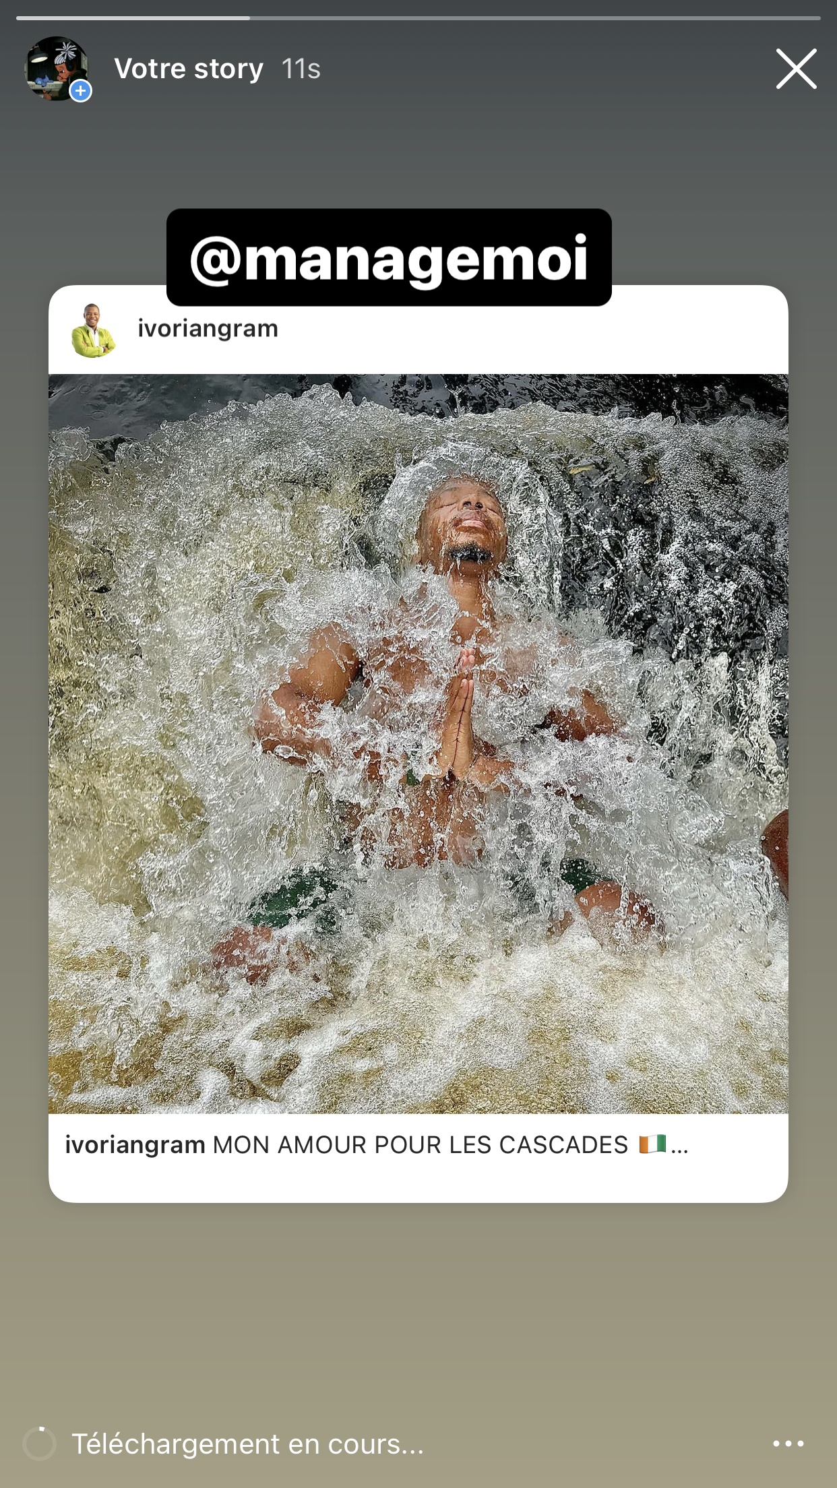
Task: Open your story profile avatar
Action: coord(57,69)
